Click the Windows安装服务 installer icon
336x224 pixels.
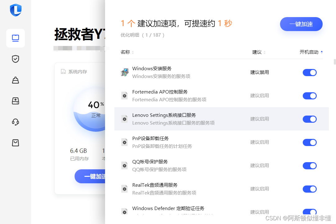tap(124, 72)
